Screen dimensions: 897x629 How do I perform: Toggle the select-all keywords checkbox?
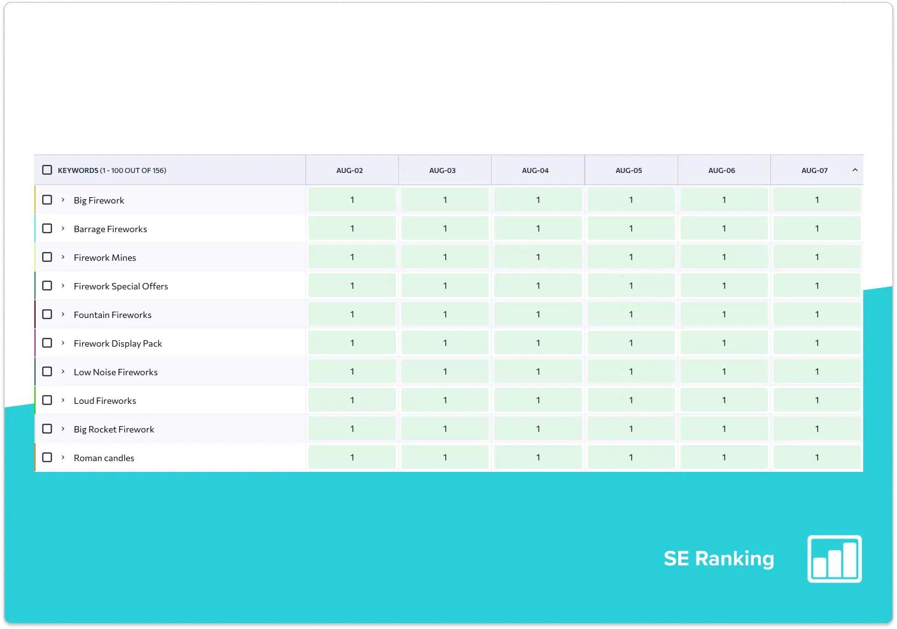(47, 170)
